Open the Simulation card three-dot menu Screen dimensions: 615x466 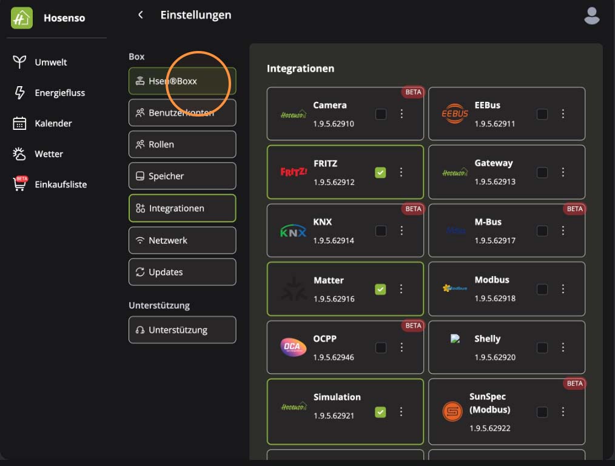[401, 411]
